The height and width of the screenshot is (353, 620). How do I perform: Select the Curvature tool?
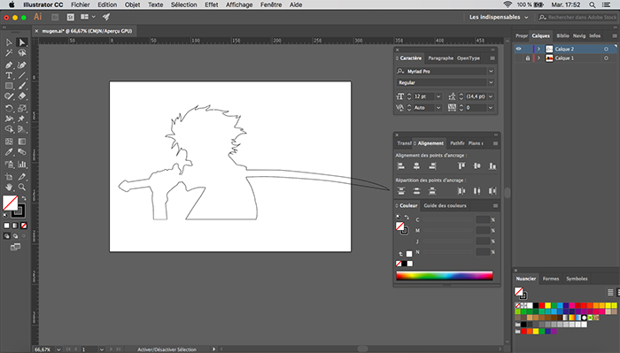point(22,65)
